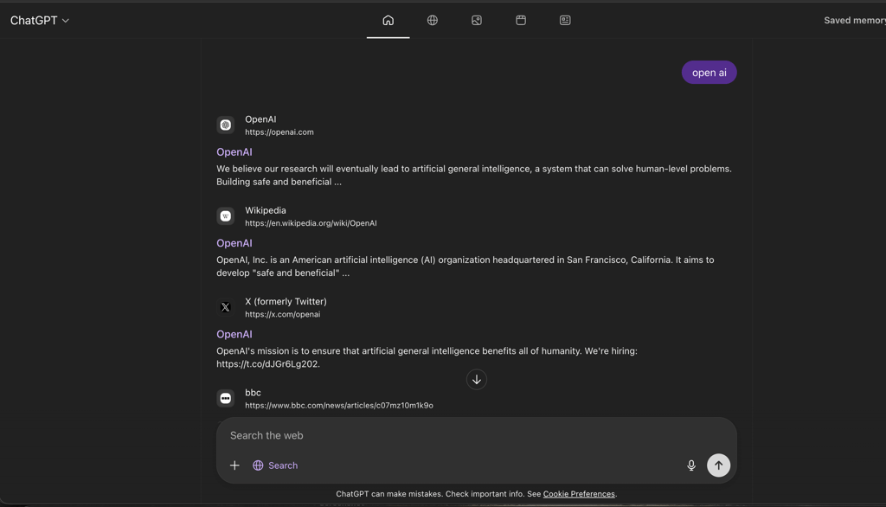This screenshot has height=507, width=886.
Task: Expand Saved memory notification
Action: click(855, 19)
